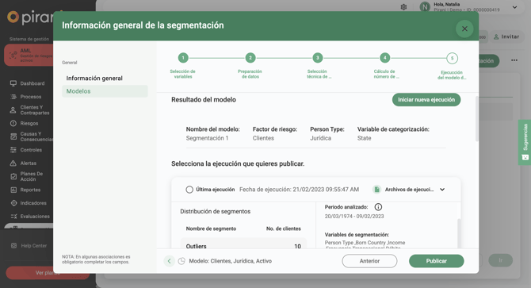Open Procesos icon in sidebar
Screen dimensions: 531x288
[13, 97]
